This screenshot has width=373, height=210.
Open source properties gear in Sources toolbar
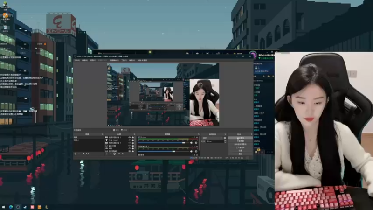pyautogui.click(x=114, y=154)
